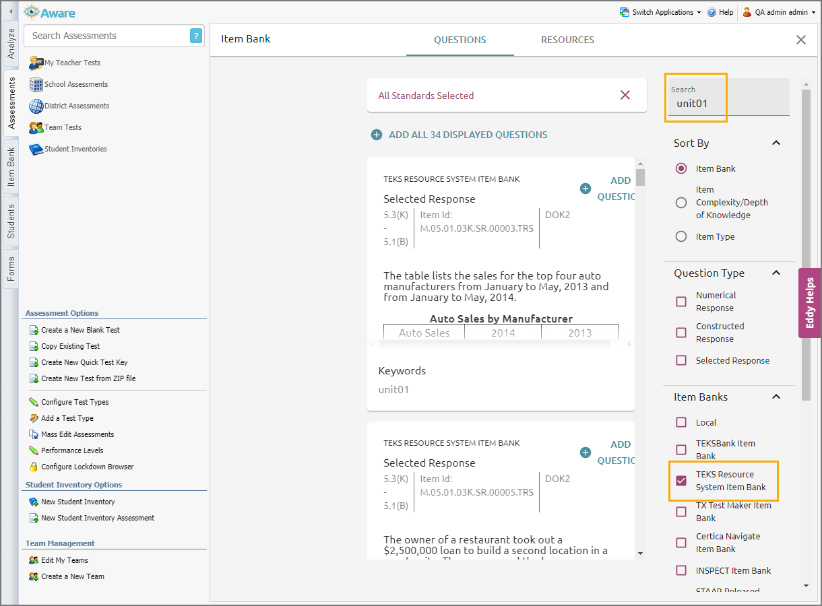Click the Add a Test Type icon

click(34, 418)
